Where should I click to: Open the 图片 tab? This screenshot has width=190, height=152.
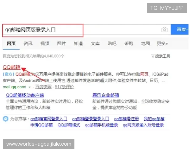click(x=61, y=43)
